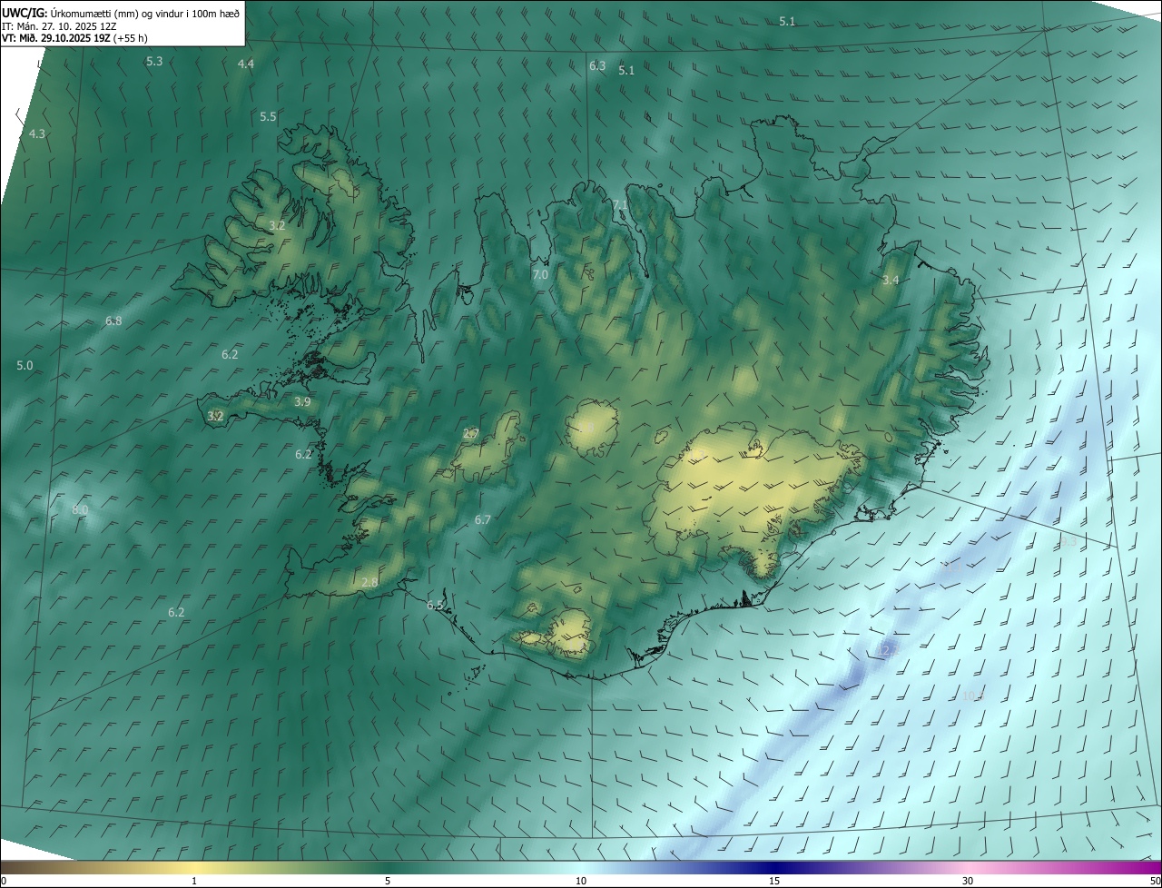This screenshot has height=888, width=1162.
Task: Click the 5.3 precipitable water value
Action: 154,61
